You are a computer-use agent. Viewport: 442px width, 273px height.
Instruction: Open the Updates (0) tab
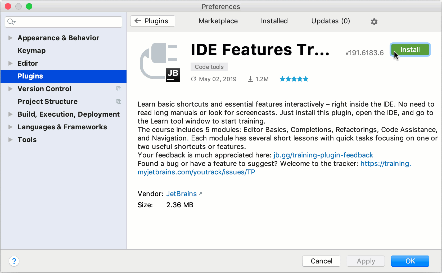pyautogui.click(x=331, y=21)
